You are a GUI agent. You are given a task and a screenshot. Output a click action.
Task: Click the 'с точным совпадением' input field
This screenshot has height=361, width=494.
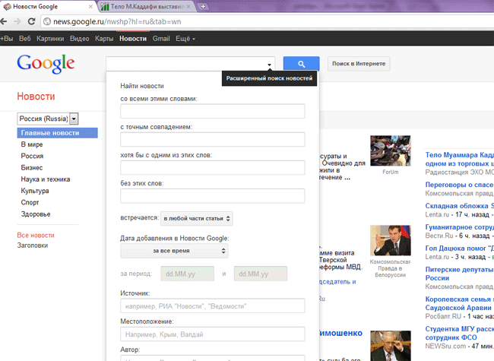coord(212,139)
